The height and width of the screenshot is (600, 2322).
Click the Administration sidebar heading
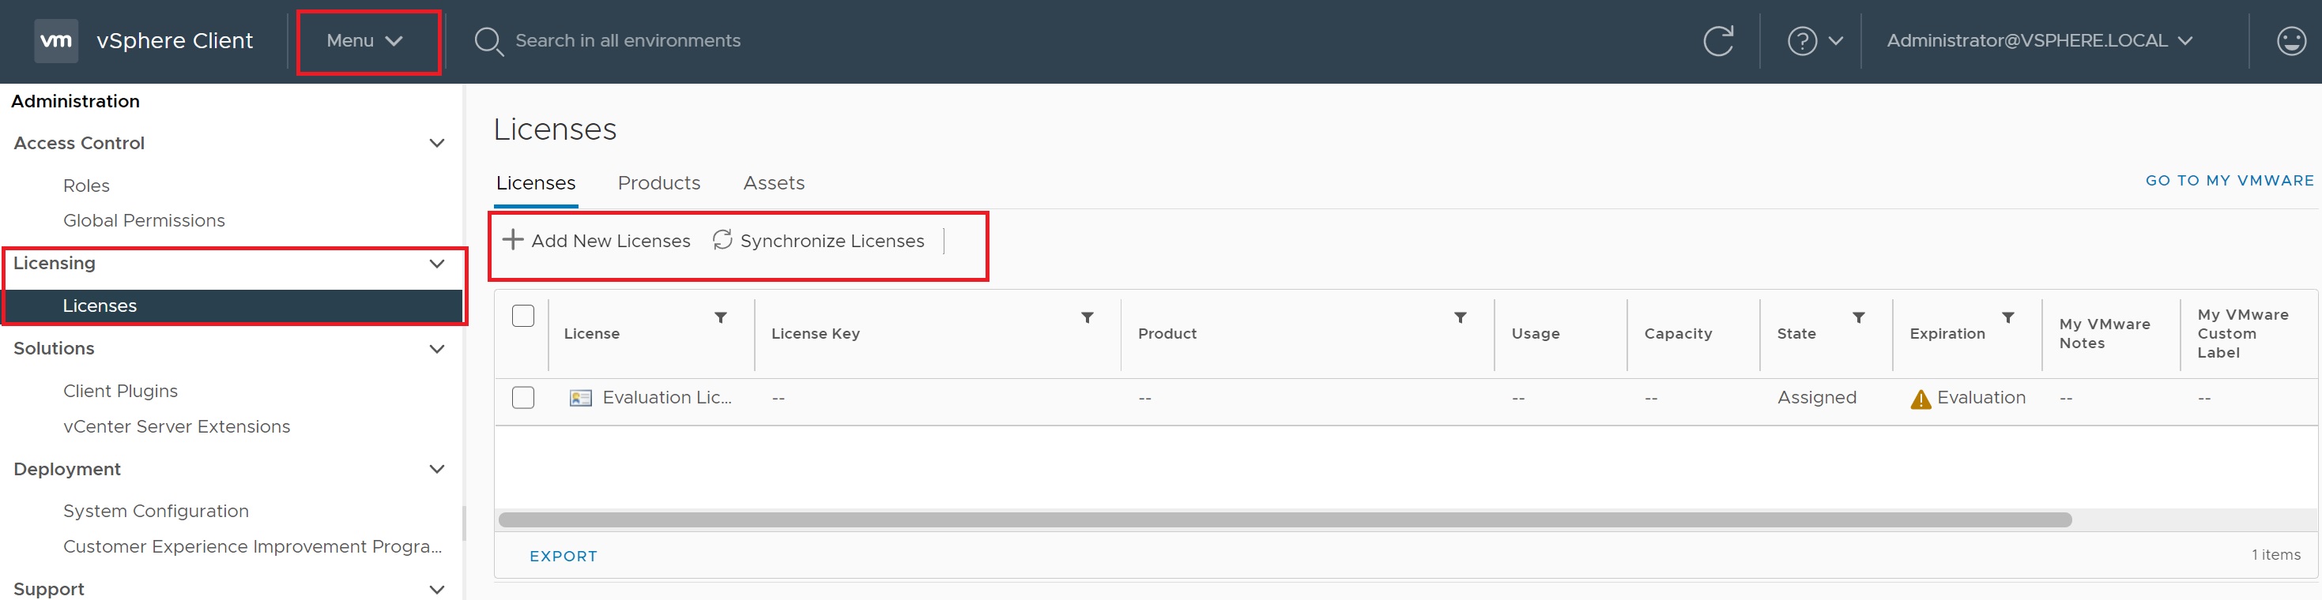pyautogui.click(x=76, y=101)
